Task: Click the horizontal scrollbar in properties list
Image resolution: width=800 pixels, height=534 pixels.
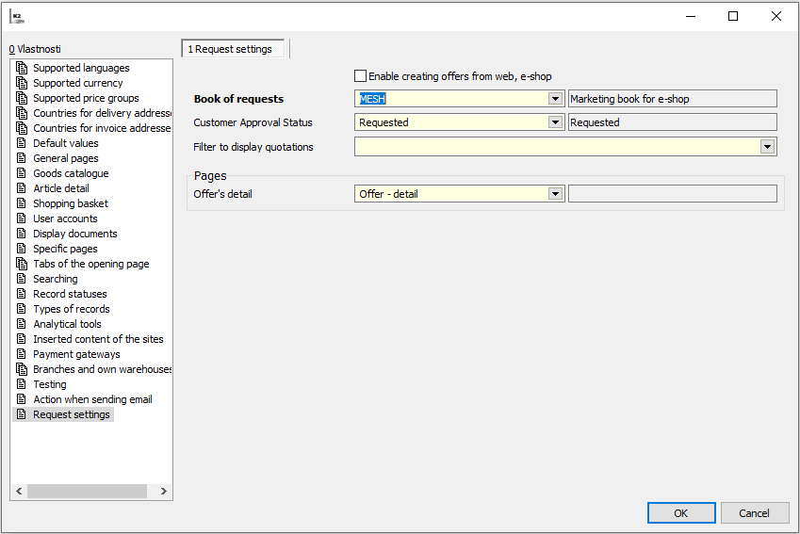Action: [87, 491]
